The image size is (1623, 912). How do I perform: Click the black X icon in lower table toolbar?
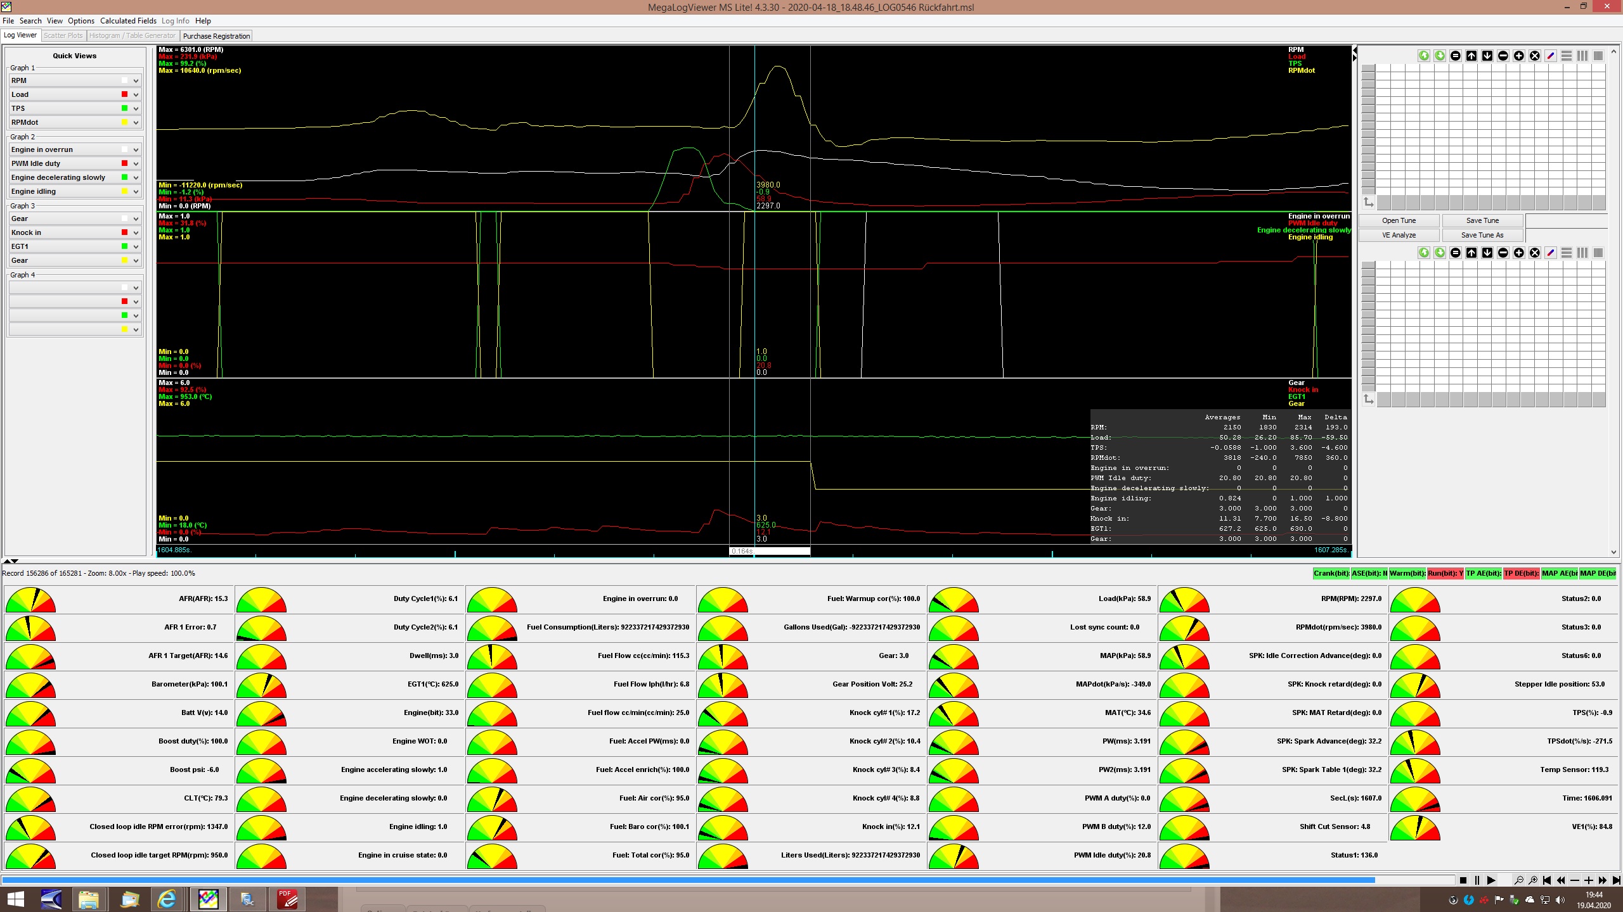1535,253
